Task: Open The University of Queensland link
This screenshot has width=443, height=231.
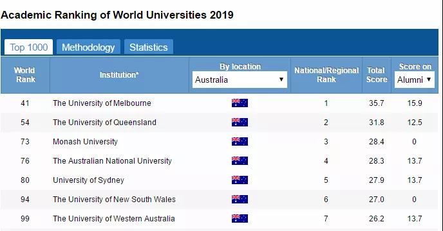Action: click(104, 123)
